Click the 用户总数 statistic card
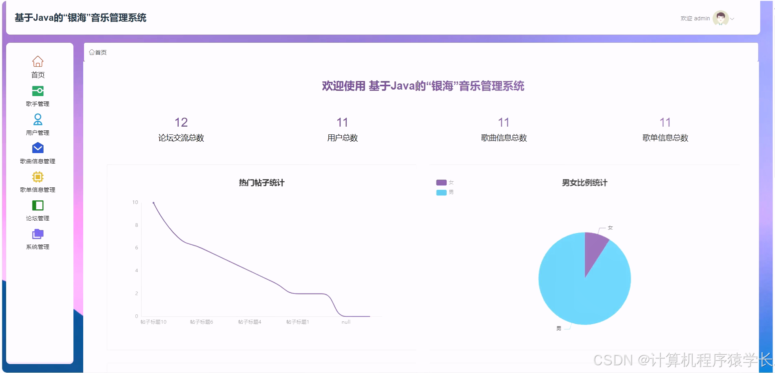This screenshot has height=373, width=775. click(x=343, y=129)
